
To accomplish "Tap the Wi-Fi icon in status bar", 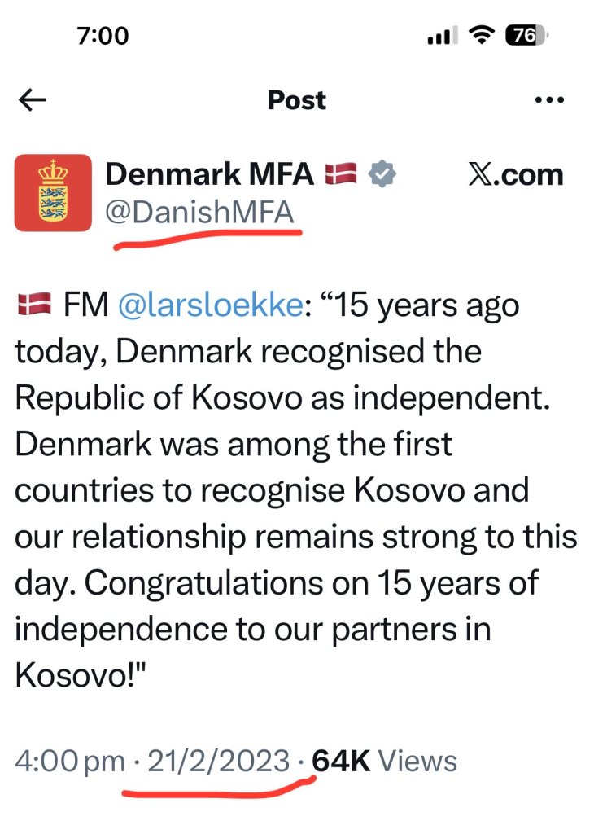I will [483, 36].
